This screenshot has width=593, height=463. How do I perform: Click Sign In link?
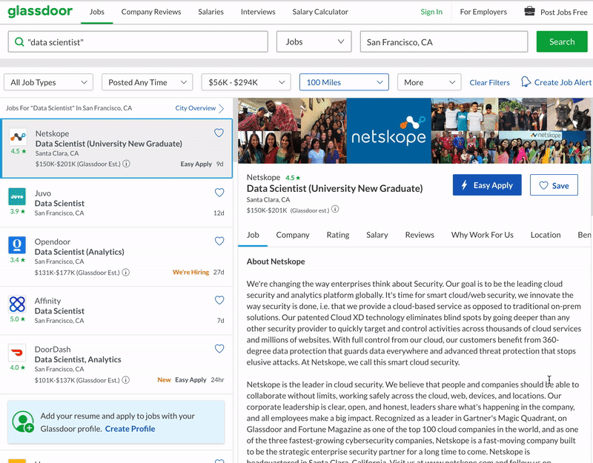[x=431, y=12]
